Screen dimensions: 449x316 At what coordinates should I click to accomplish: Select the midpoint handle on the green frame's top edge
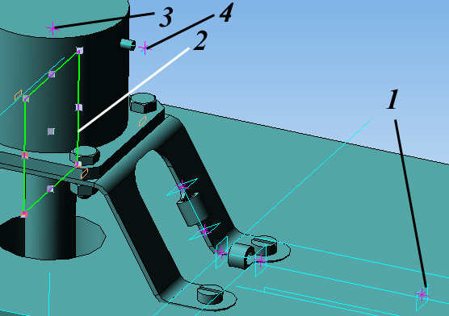coord(52,74)
